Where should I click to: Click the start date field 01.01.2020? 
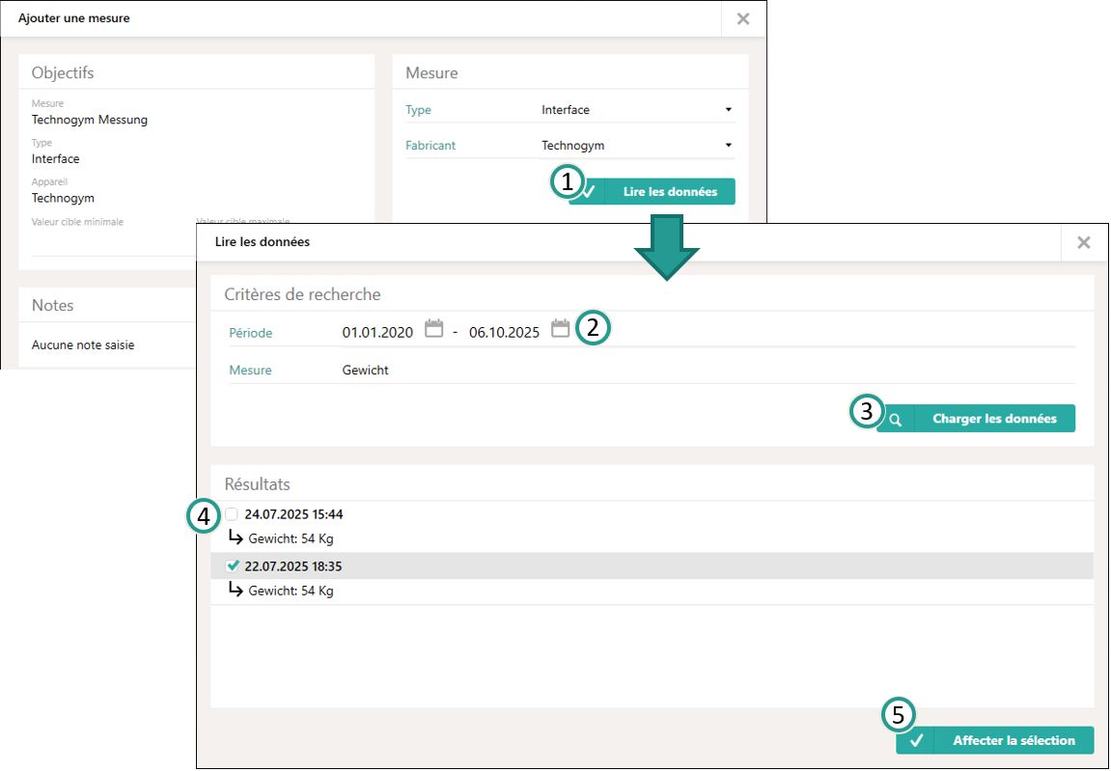(x=377, y=332)
